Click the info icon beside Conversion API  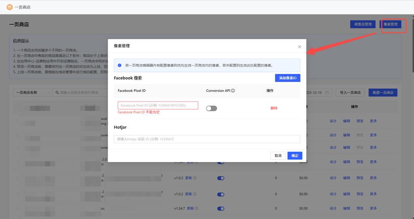[x=233, y=91]
